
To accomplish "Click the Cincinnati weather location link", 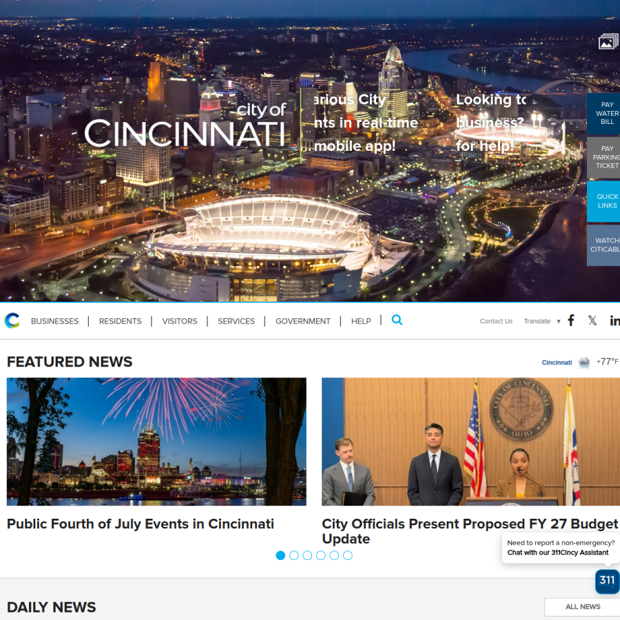I will point(557,362).
